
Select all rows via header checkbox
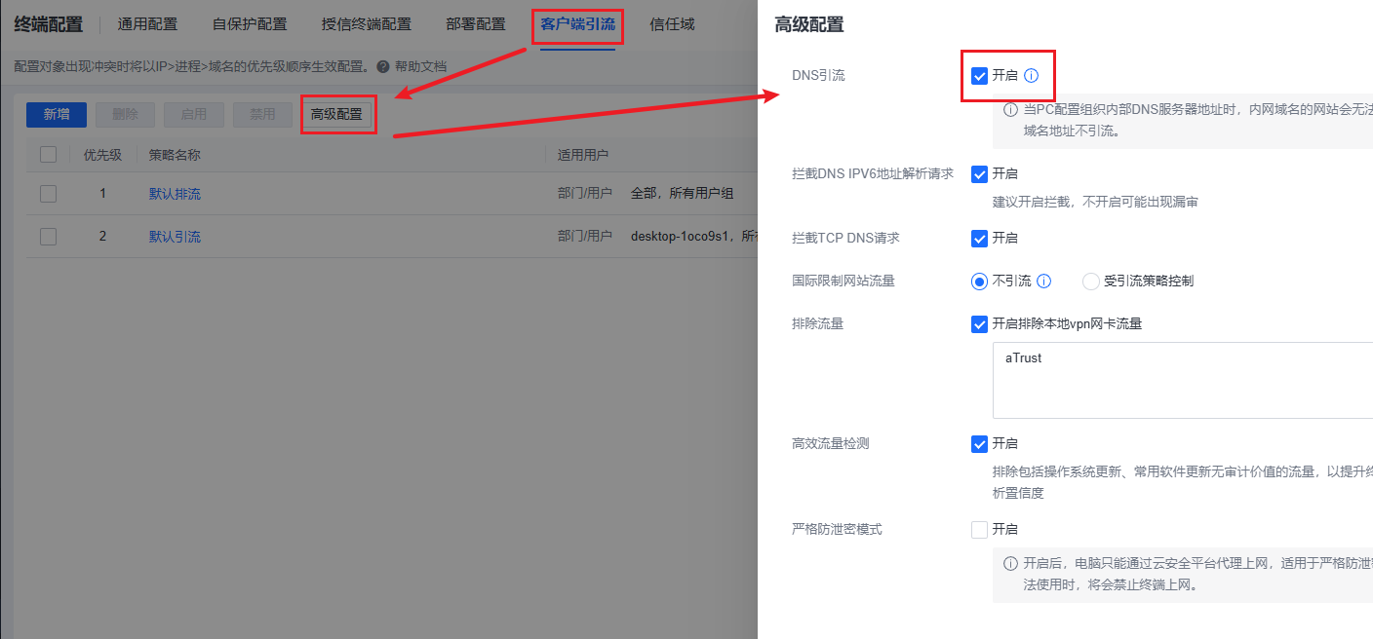(49, 155)
